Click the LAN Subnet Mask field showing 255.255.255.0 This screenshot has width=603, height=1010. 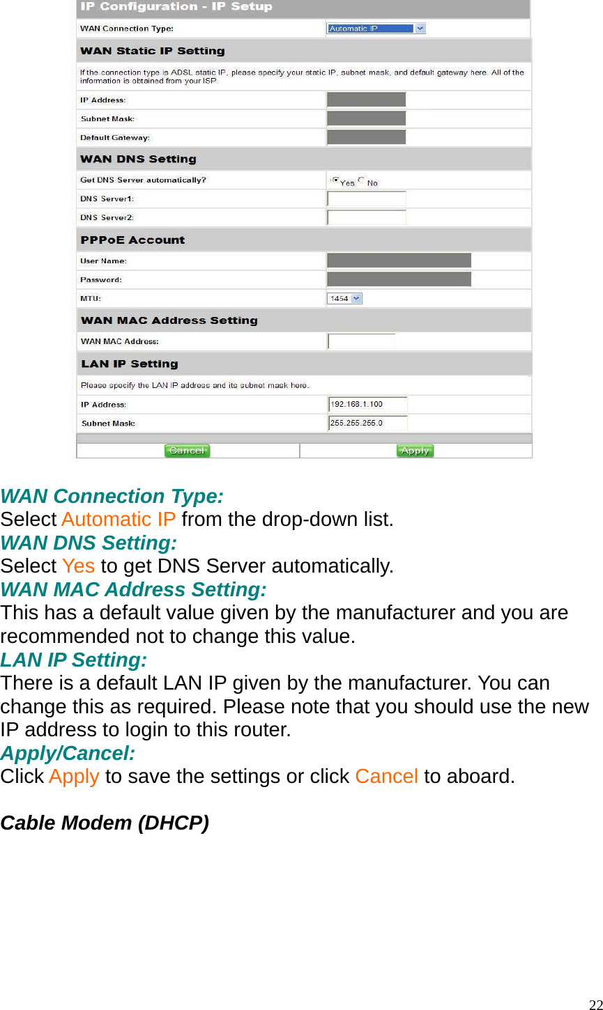367,423
